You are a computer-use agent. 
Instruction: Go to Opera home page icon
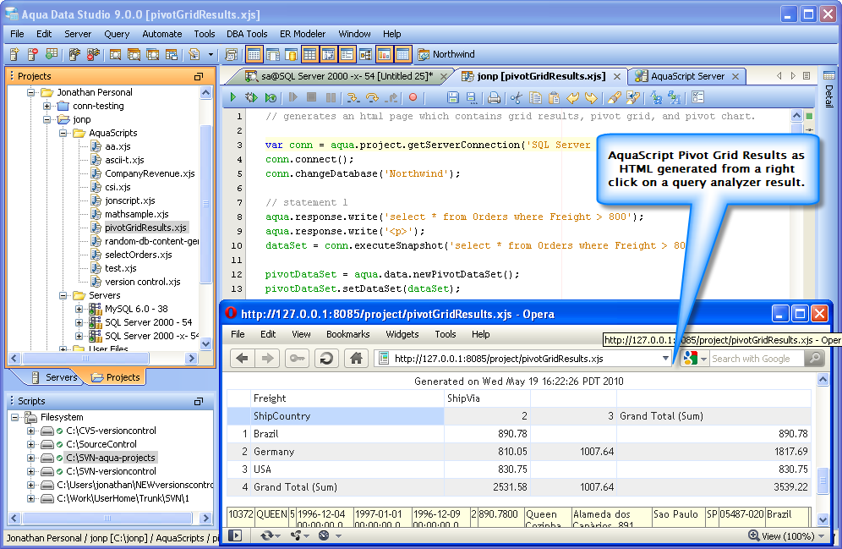(x=356, y=359)
